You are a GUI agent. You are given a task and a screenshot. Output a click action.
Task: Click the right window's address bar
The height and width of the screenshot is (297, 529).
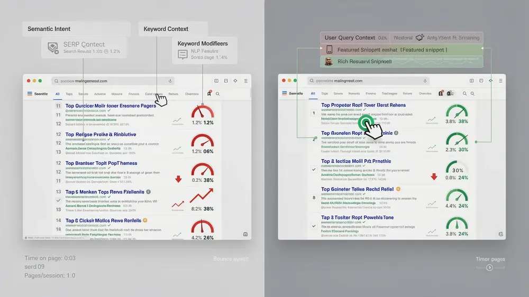click(368, 81)
